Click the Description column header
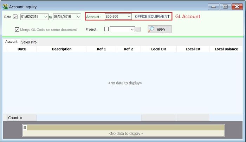This screenshot has height=142, width=246. (x=61, y=49)
